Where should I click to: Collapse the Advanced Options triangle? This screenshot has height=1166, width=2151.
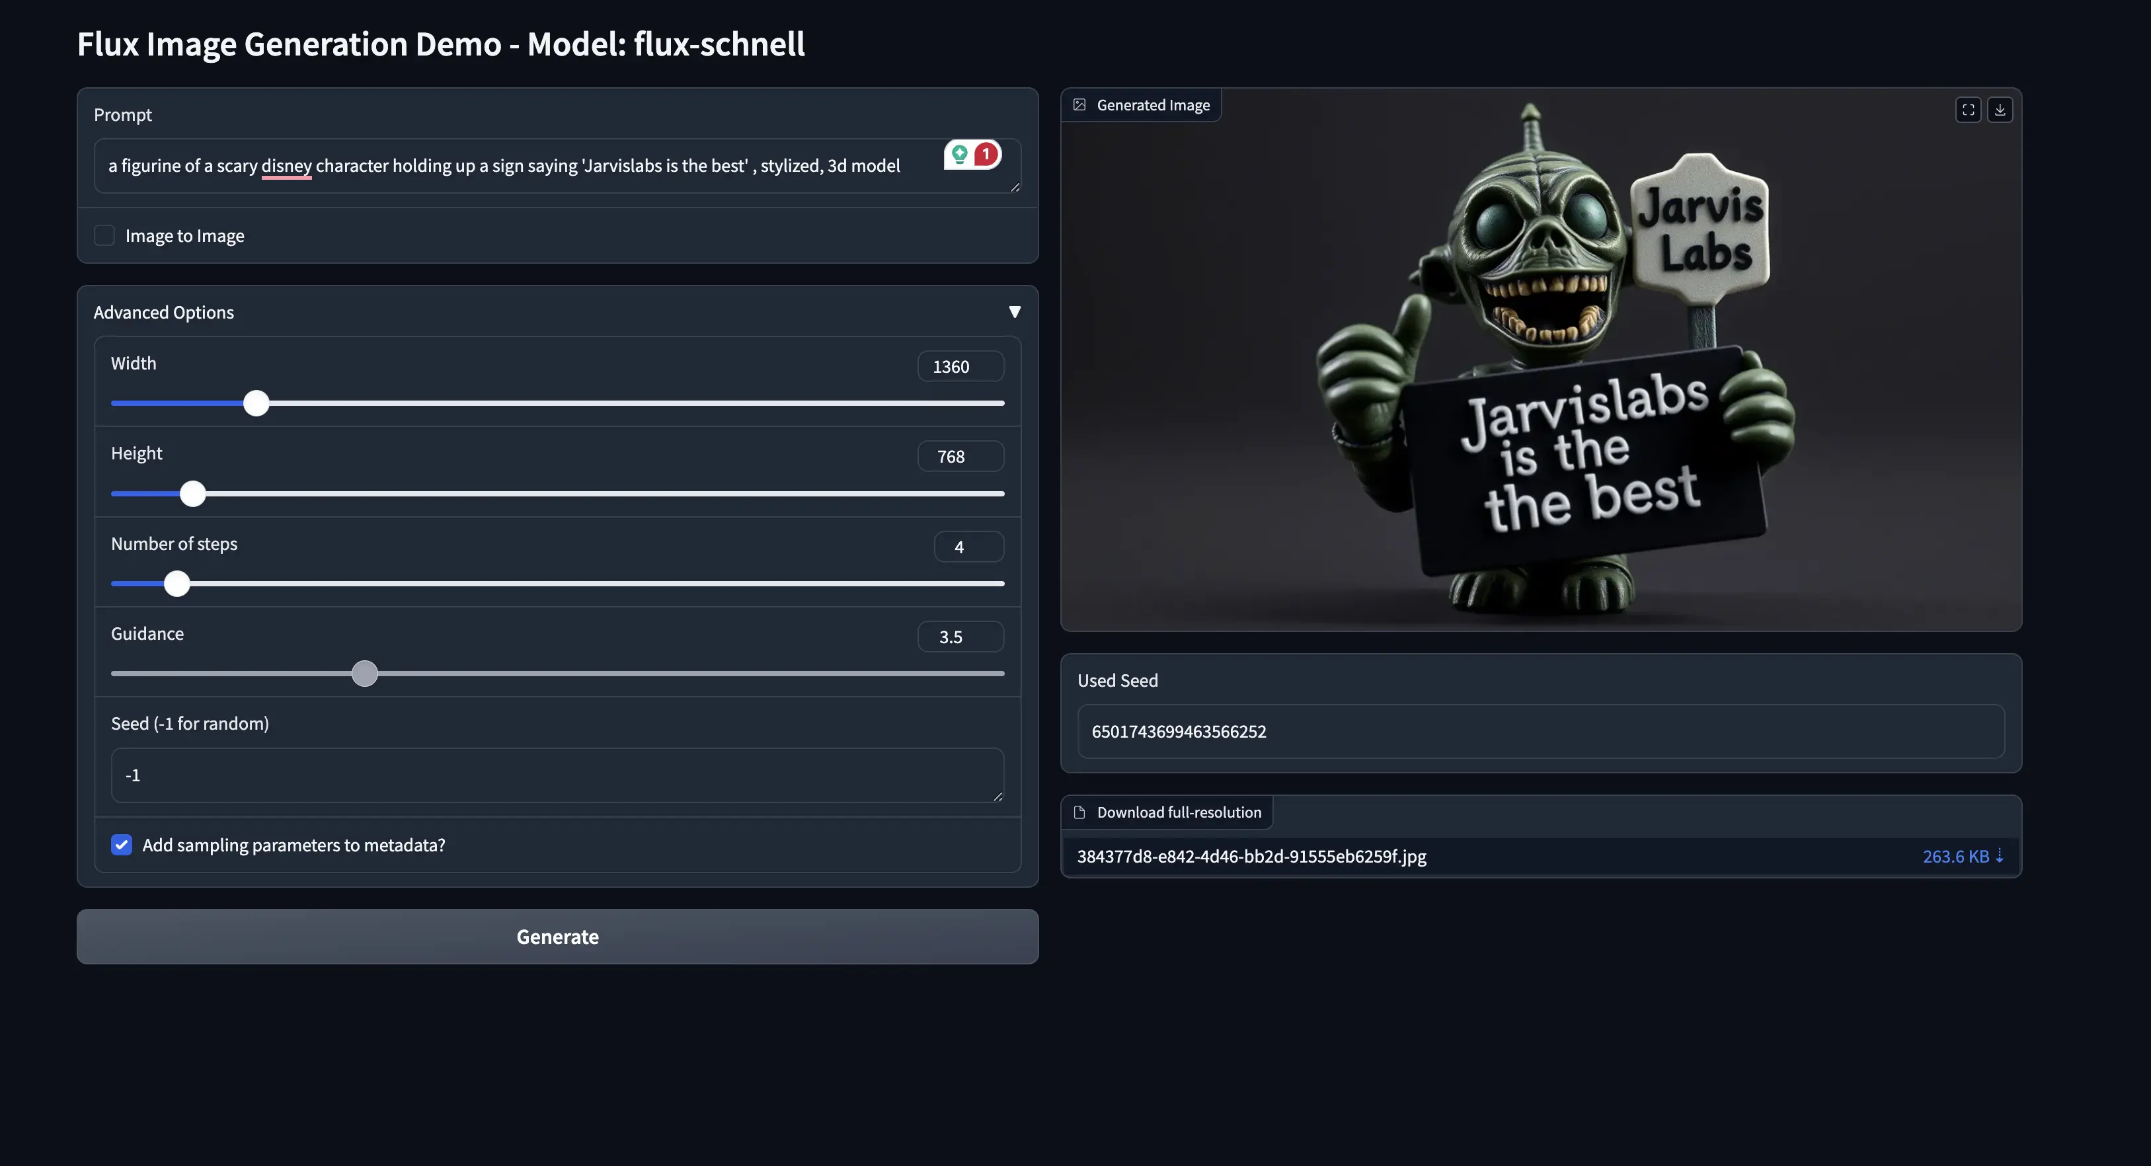[x=1015, y=311]
